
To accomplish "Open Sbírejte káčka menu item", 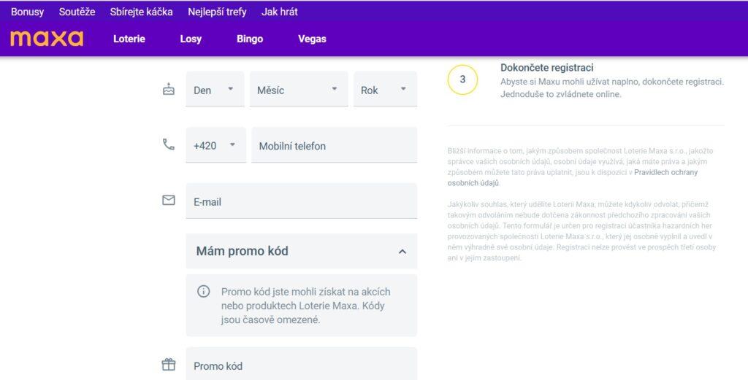I will point(141,12).
